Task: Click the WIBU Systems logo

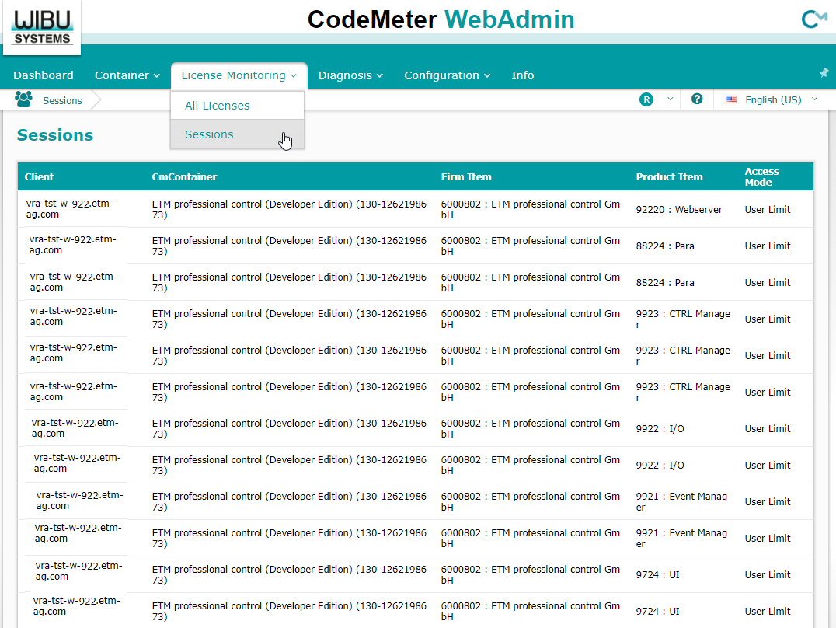Action: point(42,27)
